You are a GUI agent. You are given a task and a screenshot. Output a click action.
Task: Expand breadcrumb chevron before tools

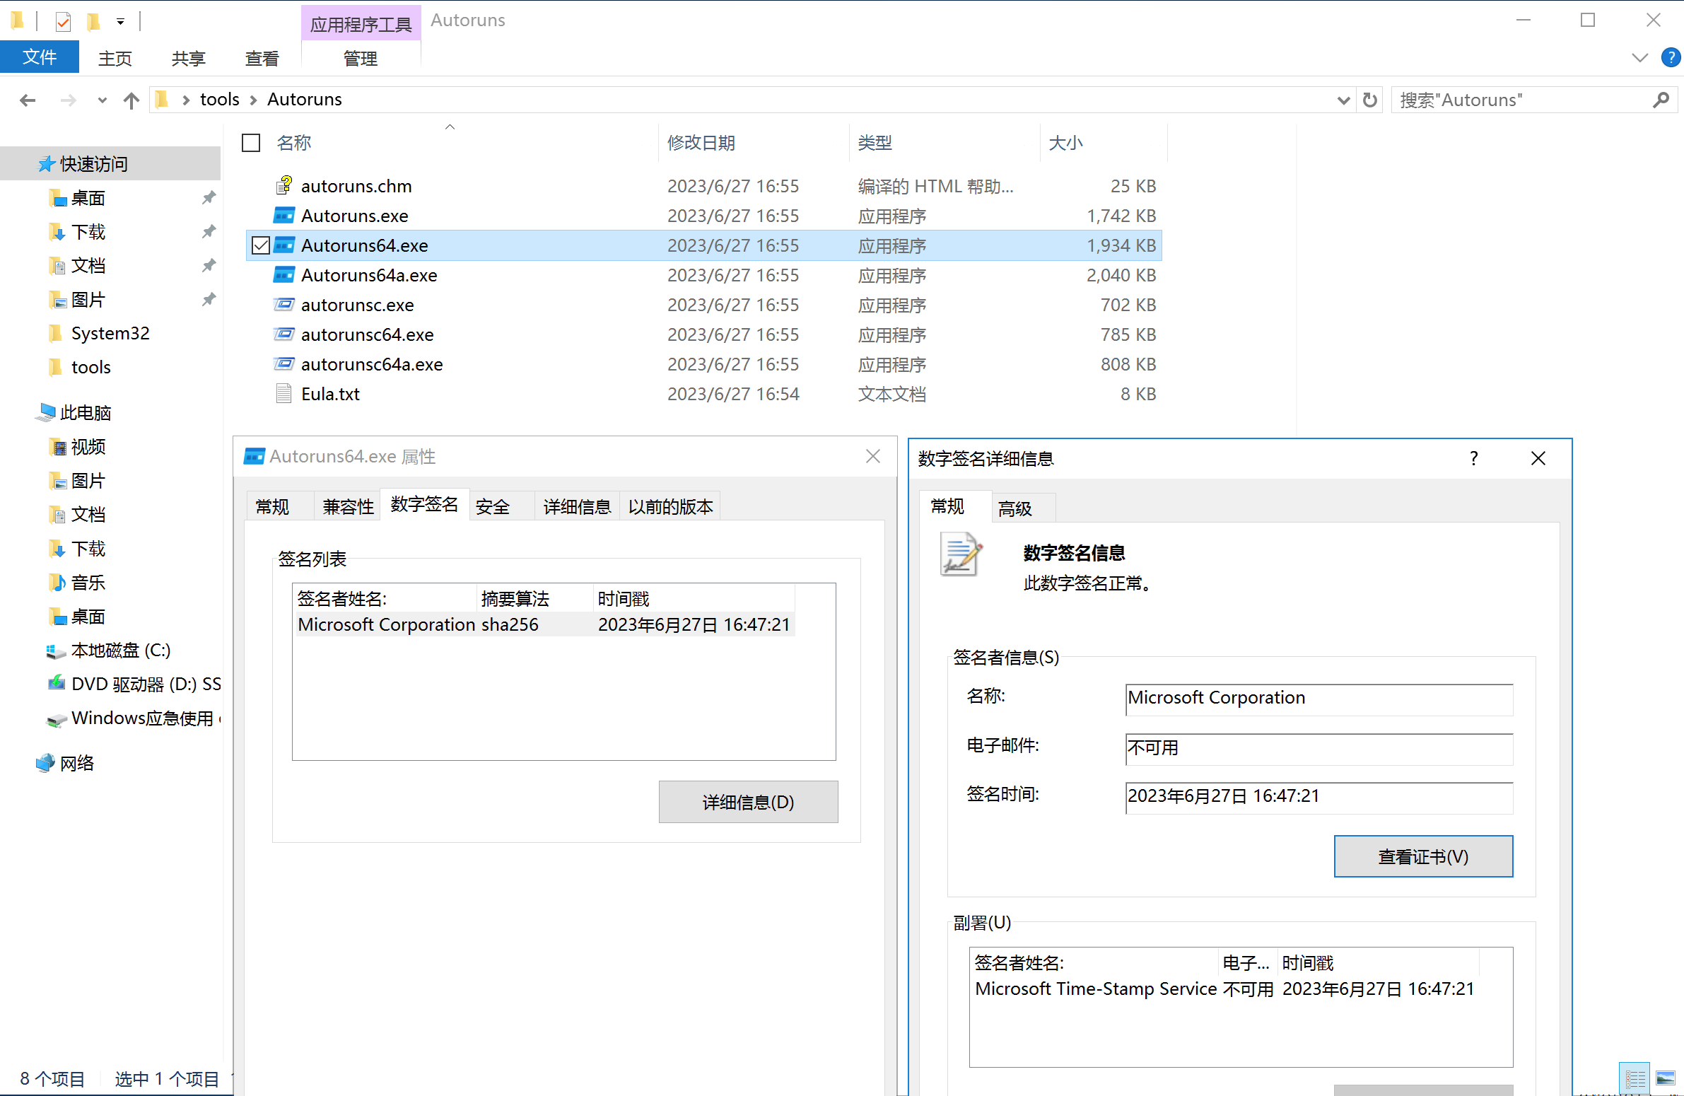point(186,100)
